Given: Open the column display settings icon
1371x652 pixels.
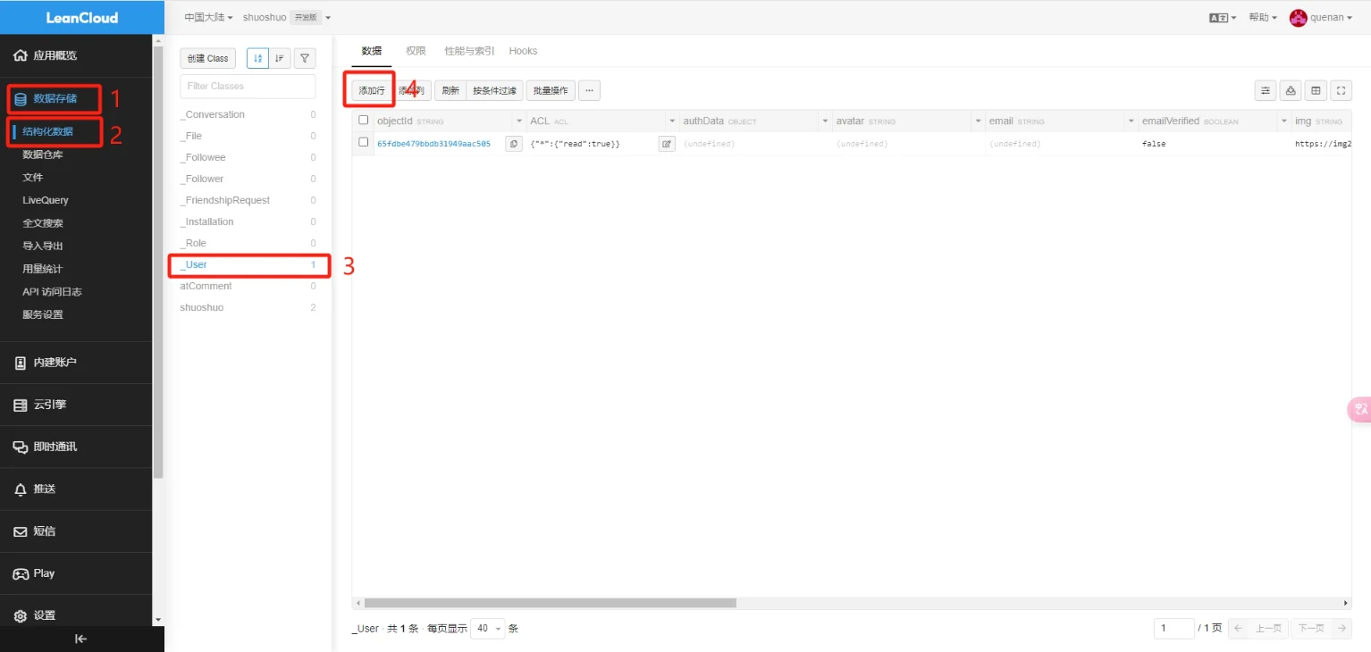Looking at the screenshot, I should pos(1265,90).
